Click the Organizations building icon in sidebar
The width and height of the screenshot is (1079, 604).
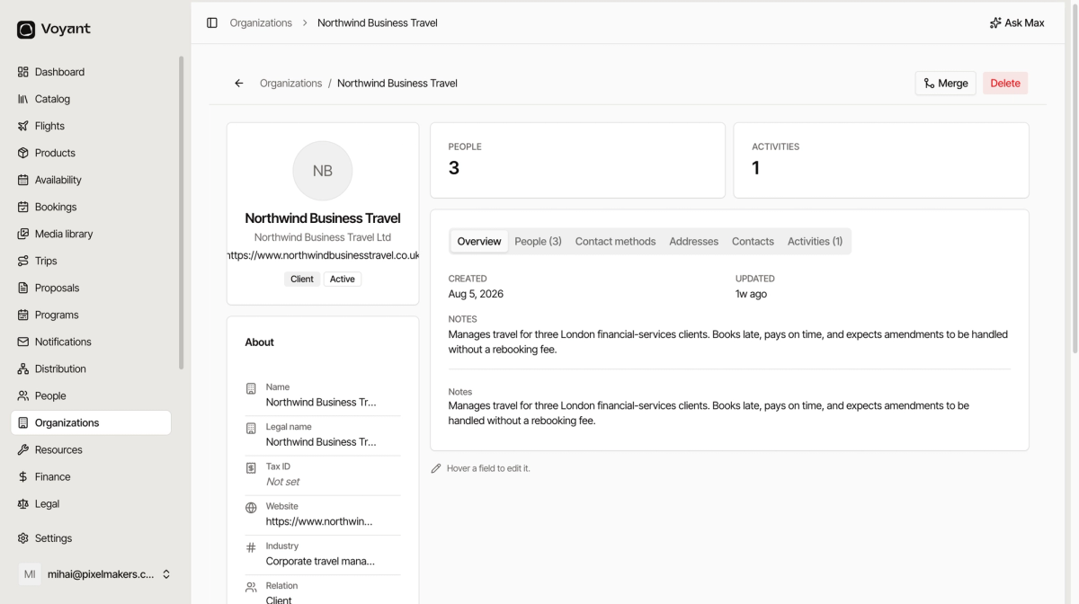[23, 422]
